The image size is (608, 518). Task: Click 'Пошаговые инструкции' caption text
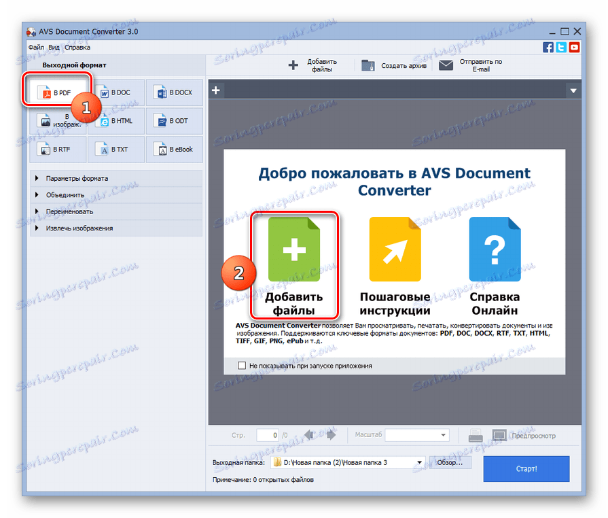(395, 303)
